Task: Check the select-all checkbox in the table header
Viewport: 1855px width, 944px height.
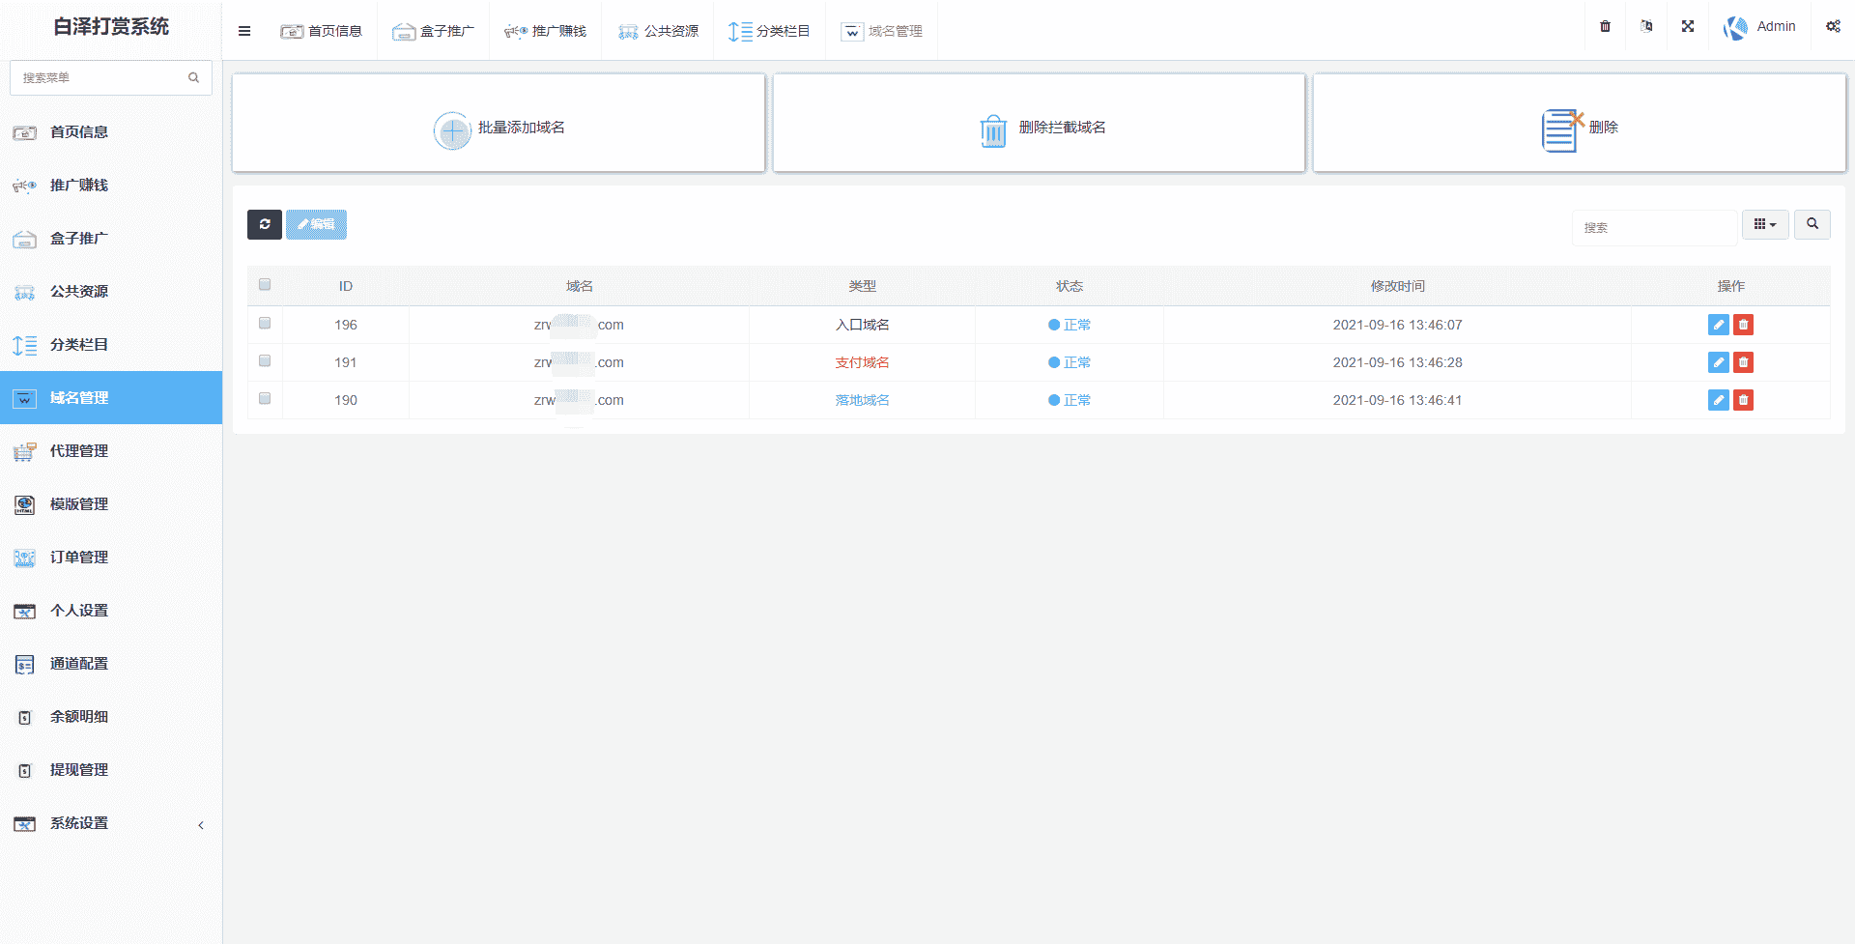Action: coord(265,285)
